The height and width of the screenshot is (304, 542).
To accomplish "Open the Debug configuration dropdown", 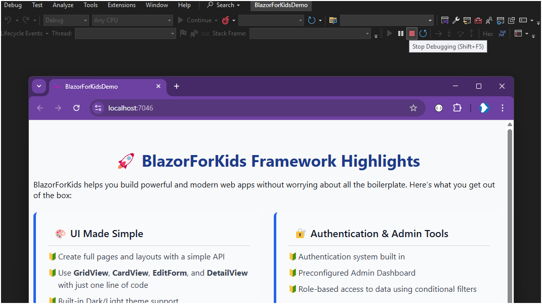I will [x=66, y=20].
